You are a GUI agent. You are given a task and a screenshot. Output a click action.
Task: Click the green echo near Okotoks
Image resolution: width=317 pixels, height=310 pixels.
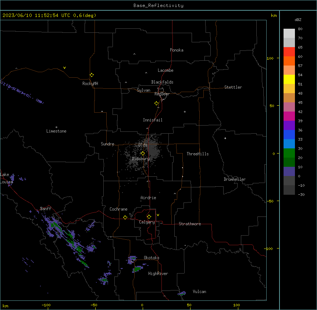tap(138, 269)
